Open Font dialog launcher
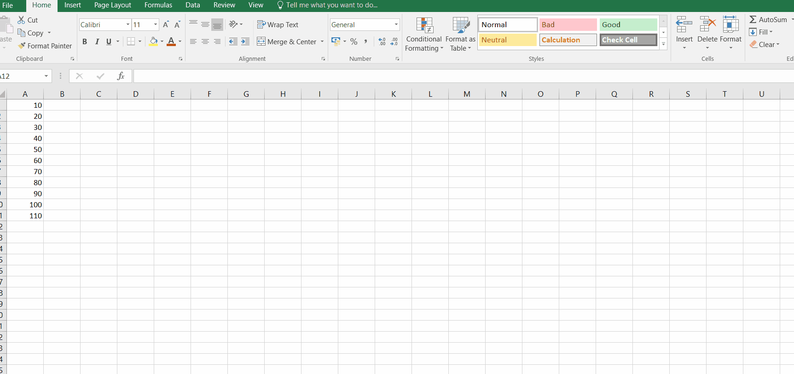This screenshot has height=374, width=794. click(x=180, y=59)
